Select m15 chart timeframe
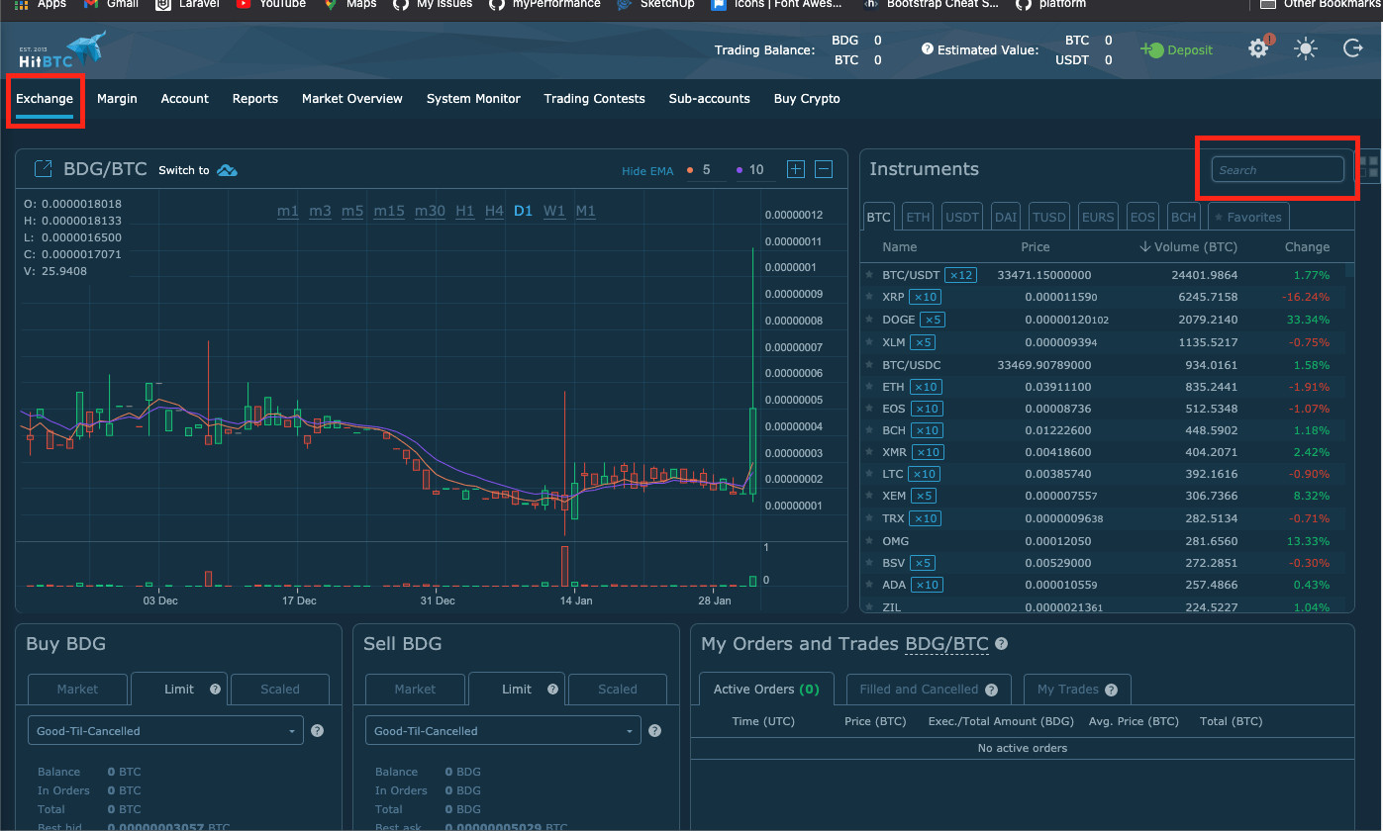Screen dimensions: 1383x831 pos(388,211)
